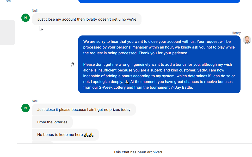Click Neil's green avatar beside the loyalty message

click(x=26, y=18)
